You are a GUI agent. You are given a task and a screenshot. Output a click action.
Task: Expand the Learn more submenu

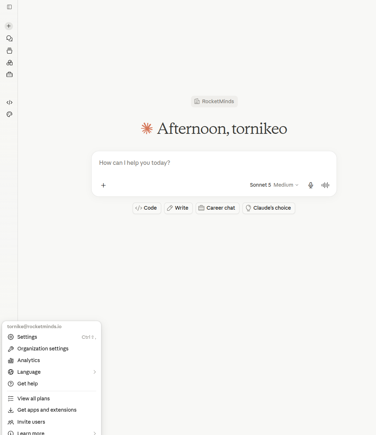point(52,432)
